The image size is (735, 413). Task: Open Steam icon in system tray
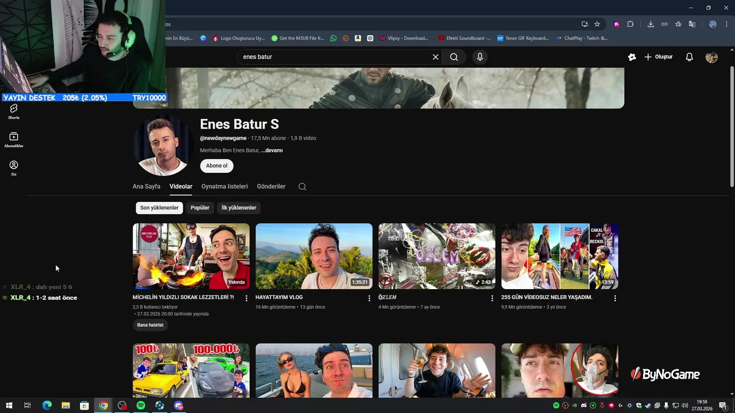point(648,406)
